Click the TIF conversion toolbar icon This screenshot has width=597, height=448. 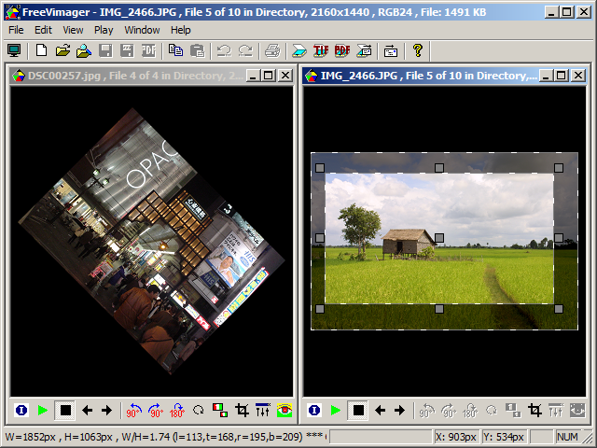[x=321, y=50]
